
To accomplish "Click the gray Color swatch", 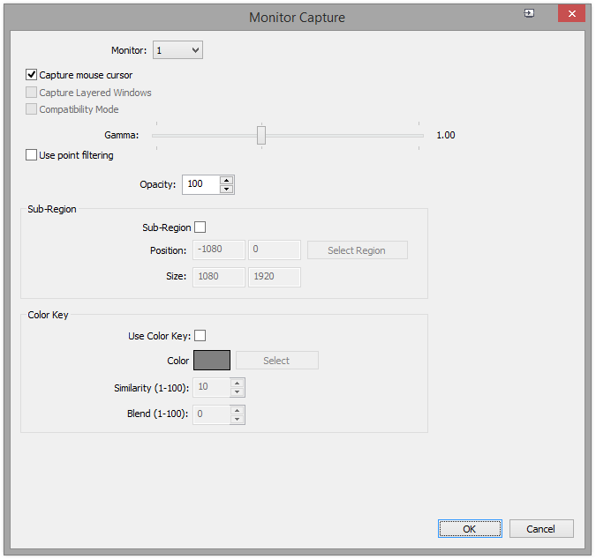I will 212,360.
